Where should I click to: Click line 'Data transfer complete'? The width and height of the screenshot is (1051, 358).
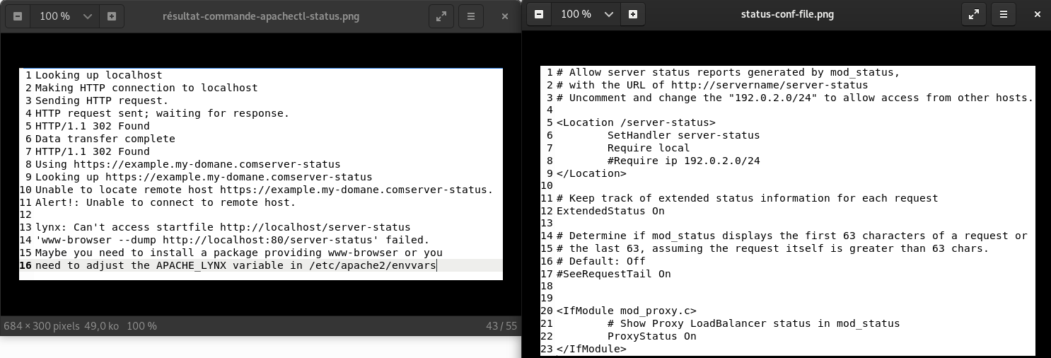105,139
